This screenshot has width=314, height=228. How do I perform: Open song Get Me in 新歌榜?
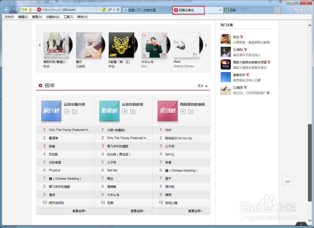(112, 170)
